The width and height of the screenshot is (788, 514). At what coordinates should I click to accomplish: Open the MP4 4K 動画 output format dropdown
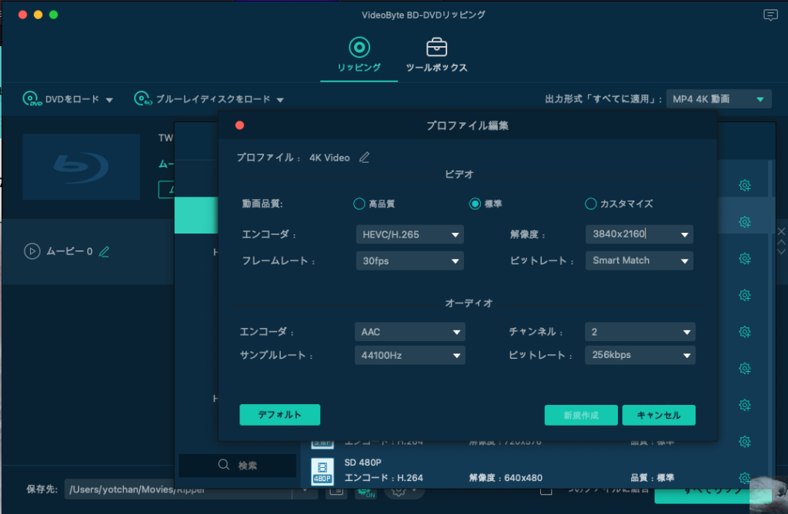pos(719,99)
